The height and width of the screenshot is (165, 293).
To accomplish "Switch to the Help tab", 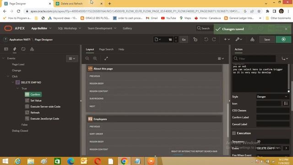I will point(121,49).
